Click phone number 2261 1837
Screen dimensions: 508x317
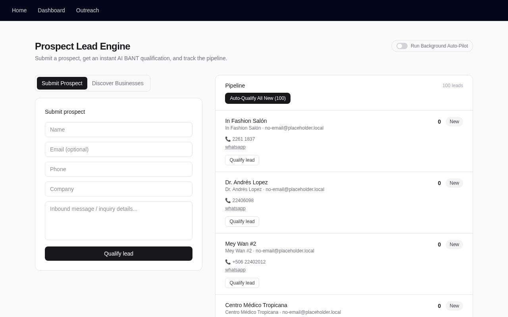point(244,139)
